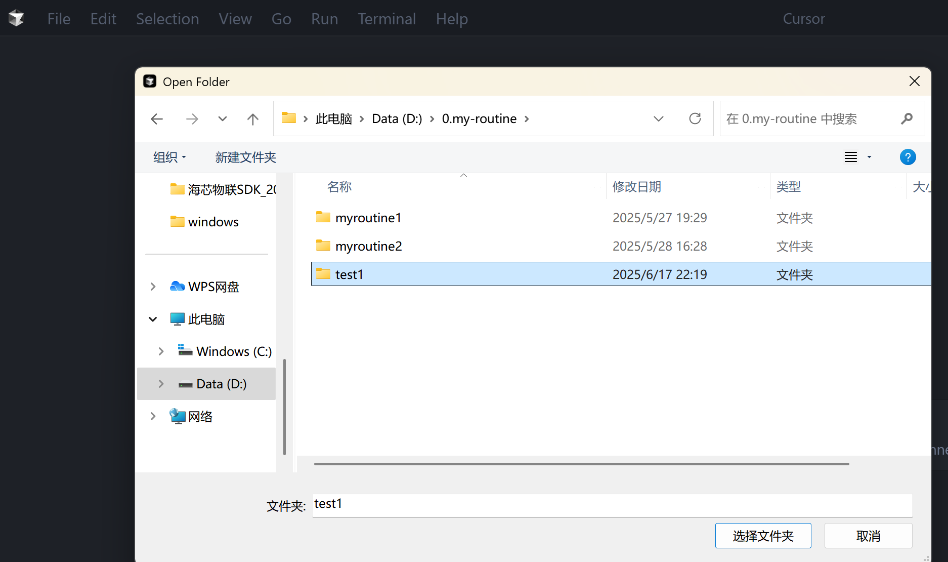The width and height of the screenshot is (948, 562).
Task: Open the Edit menu
Action: (103, 19)
